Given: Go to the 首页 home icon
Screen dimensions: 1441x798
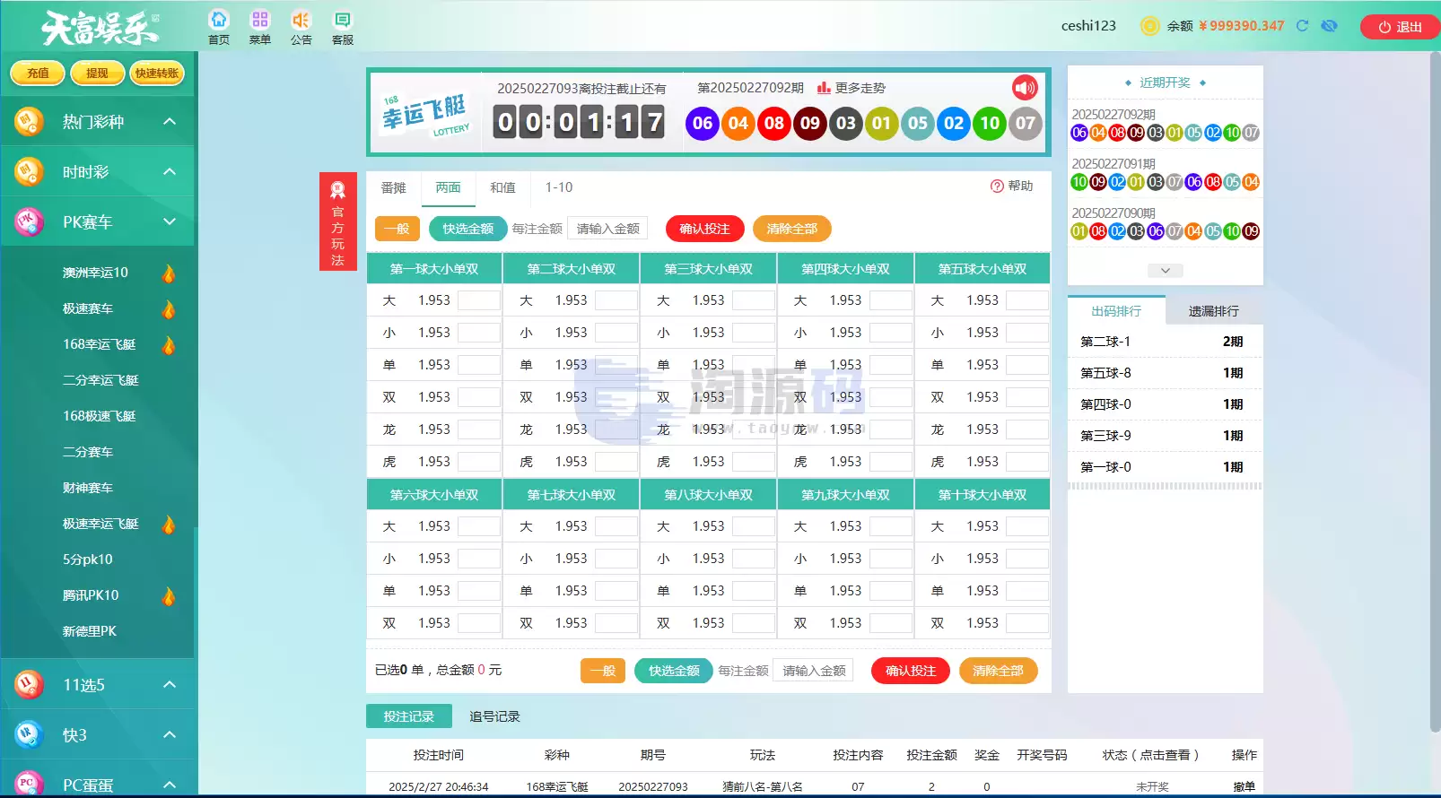Looking at the screenshot, I should (219, 20).
